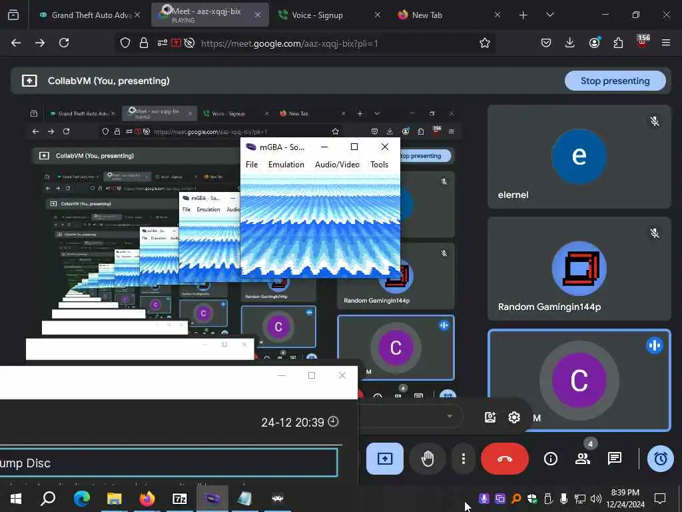Open site permissions icon in address bar
Screen dimensions: 682x512
pos(163,43)
